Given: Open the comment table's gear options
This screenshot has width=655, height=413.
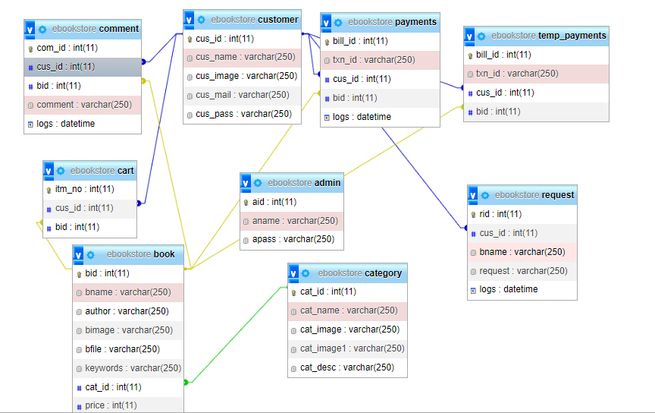Looking at the screenshot, I should [42, 30].
